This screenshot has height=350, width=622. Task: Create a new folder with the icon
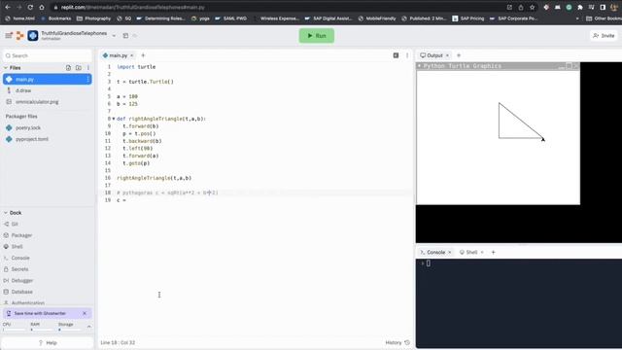pyautogui.click(x=78, y=68)
